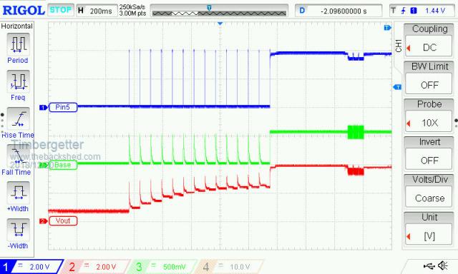Click the STOP run status button
Screen dimensions: 458x274
(x=60, y=10)
